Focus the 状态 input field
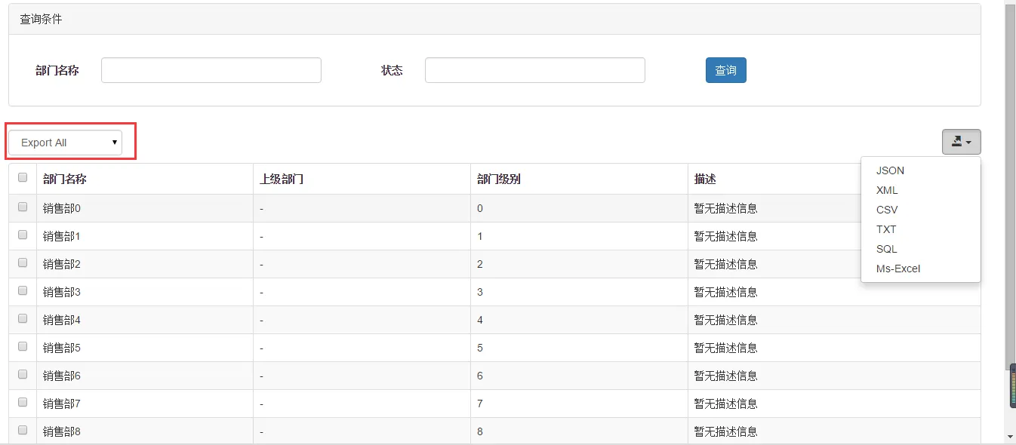1016x445 pixels. pos(534,70)
